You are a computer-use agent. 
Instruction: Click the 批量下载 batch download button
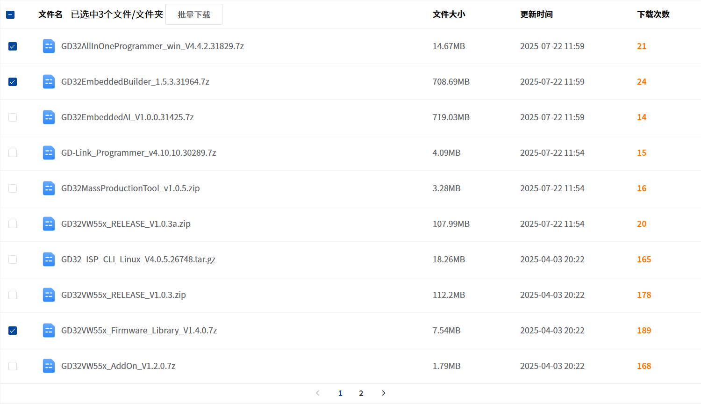[x=194, y=14]
